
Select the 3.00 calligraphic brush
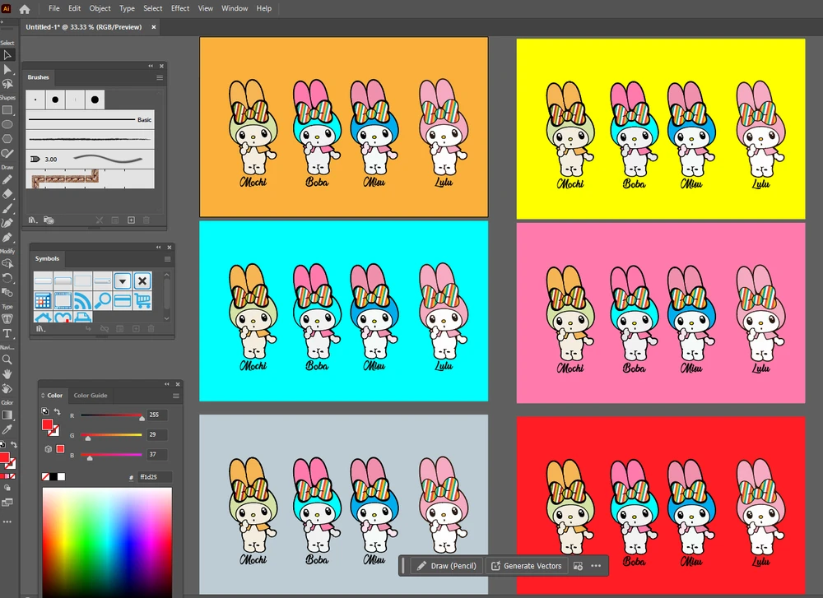pos(91,159)
